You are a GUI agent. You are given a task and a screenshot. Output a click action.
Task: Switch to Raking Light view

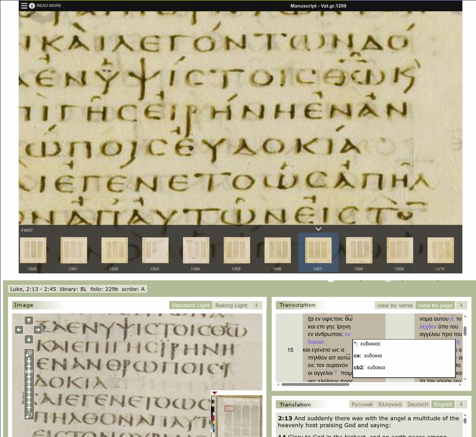point(231,305)
